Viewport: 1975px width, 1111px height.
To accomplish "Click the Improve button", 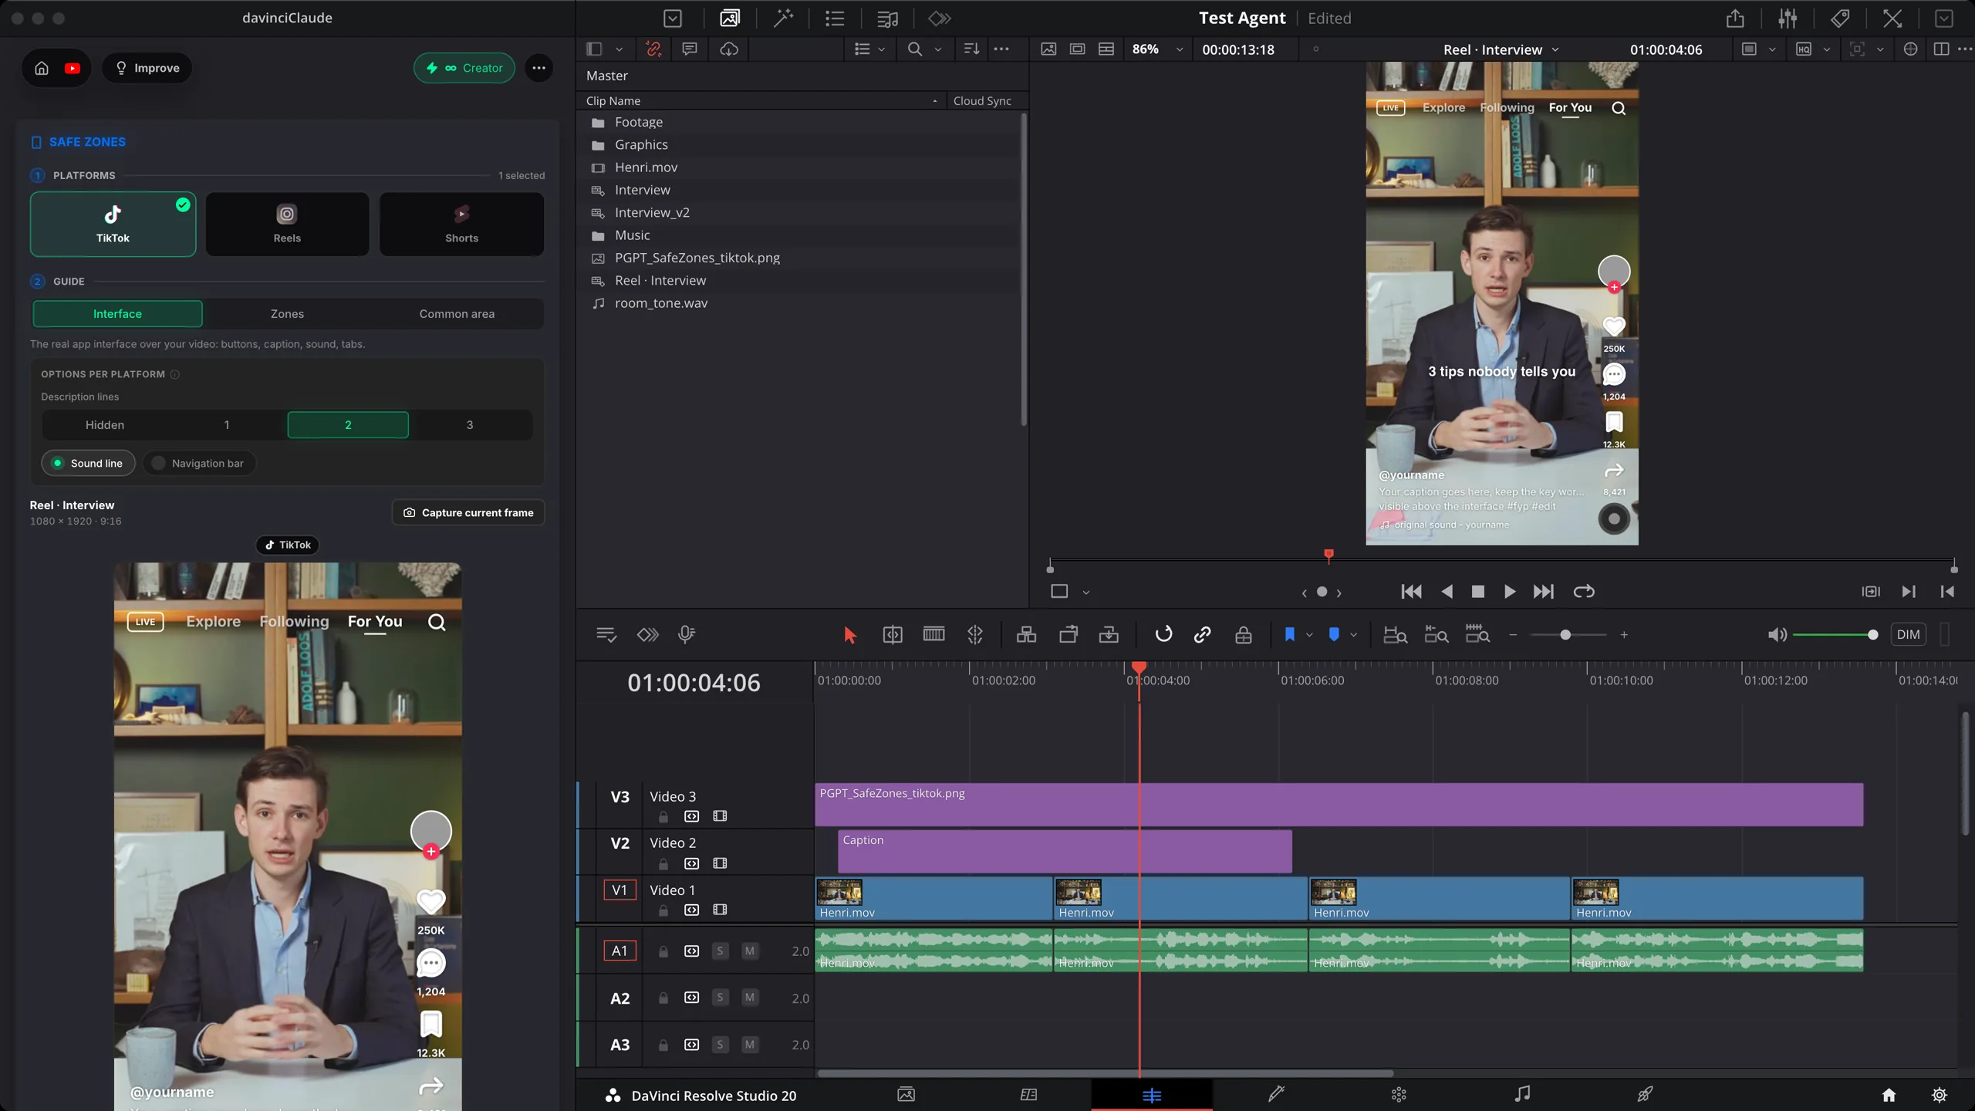I will click(x=147, y=68).
